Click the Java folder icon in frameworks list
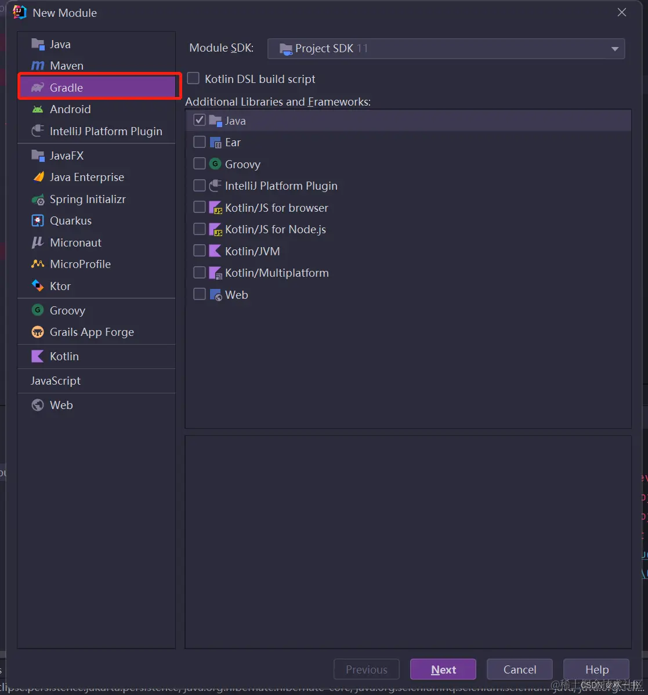648x695 pixels. click(x=215, y=121)
